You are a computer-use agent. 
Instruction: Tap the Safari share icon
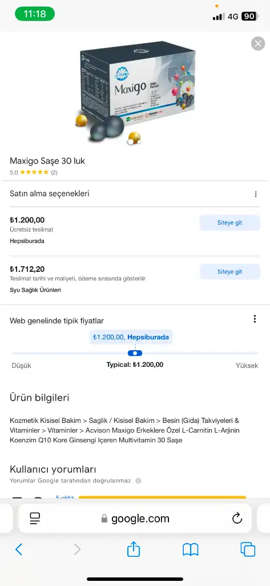coord(134,549)
